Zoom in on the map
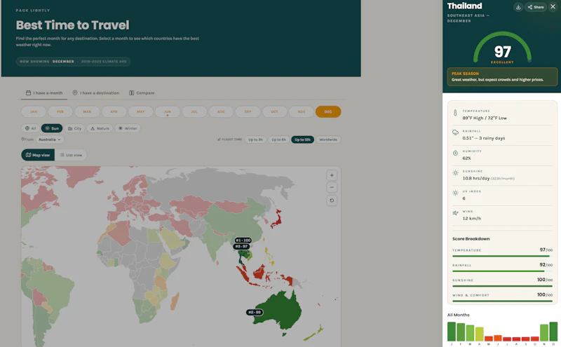561x347 pixels. 332,175
